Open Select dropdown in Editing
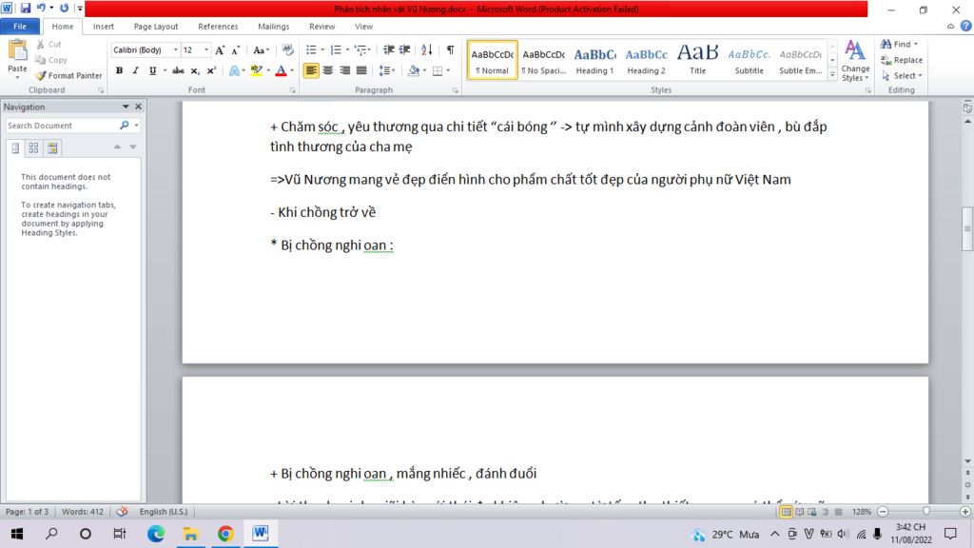Screen dimensions: 974x548 [902, 76]
